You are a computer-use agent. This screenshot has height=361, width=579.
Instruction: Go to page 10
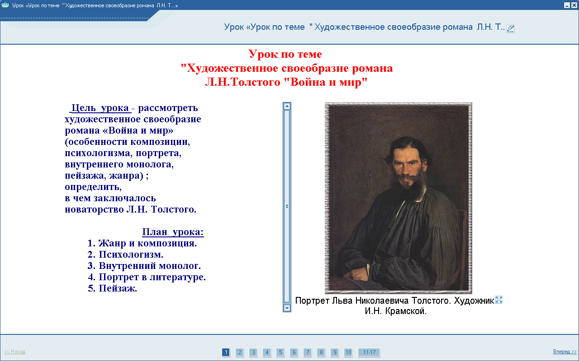tap(348, 352)
